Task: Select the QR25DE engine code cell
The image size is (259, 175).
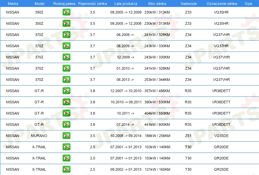Action: click(x=221, y=169)
